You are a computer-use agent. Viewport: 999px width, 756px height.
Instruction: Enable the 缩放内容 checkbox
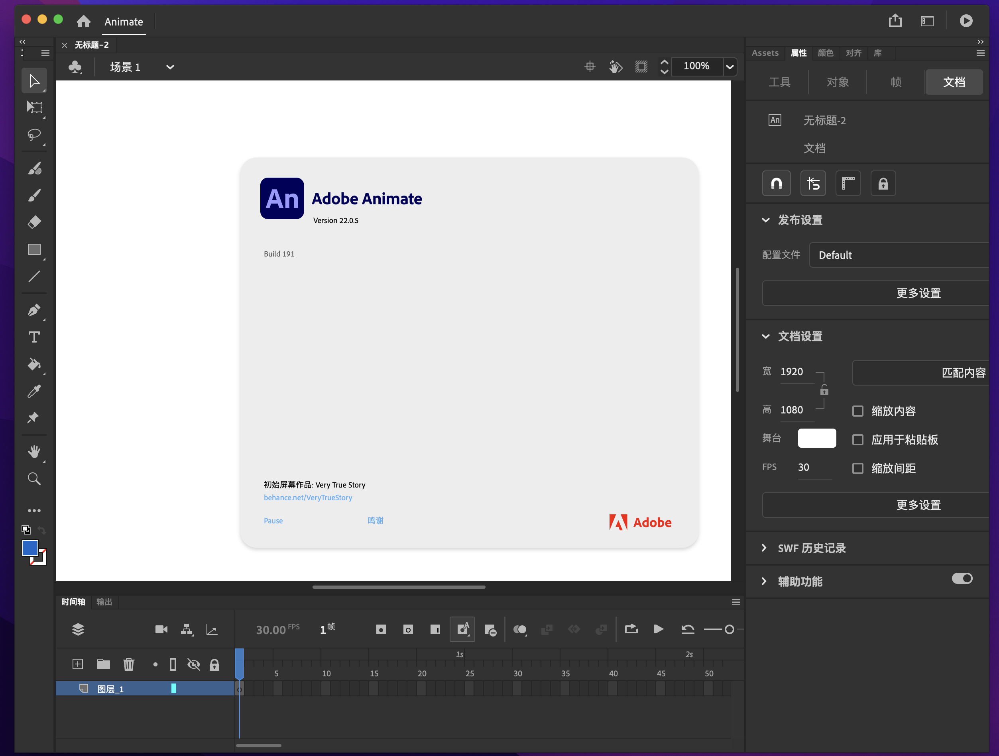click(857, 411)
